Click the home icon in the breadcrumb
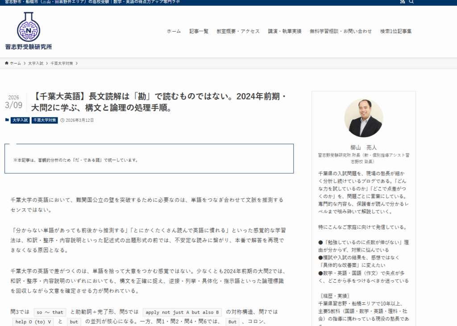This screenshot has width=457, height=326. point(7,63)
